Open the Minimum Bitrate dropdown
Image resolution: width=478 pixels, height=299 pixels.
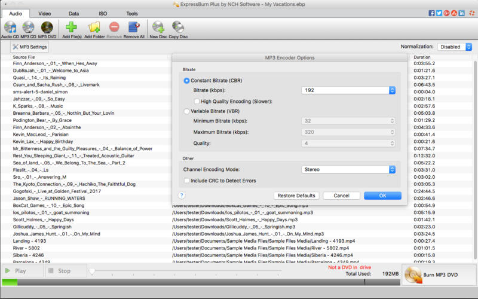tap(348, 121)
